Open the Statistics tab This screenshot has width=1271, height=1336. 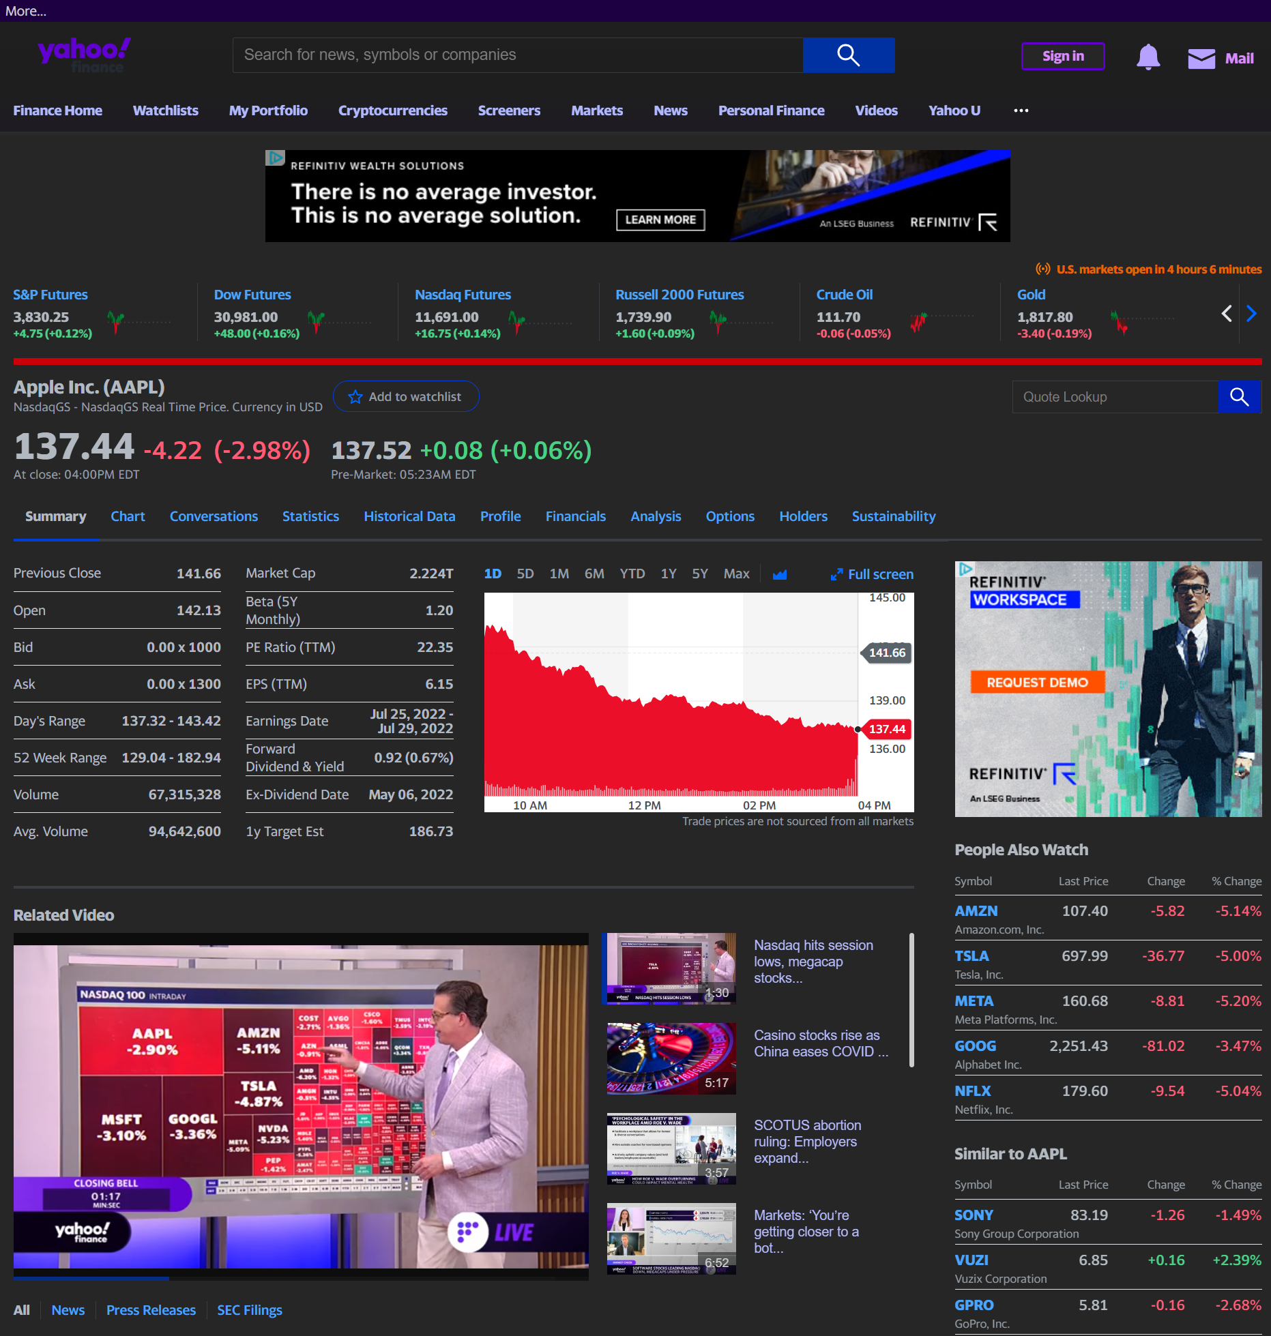click(x=310, y=517)
